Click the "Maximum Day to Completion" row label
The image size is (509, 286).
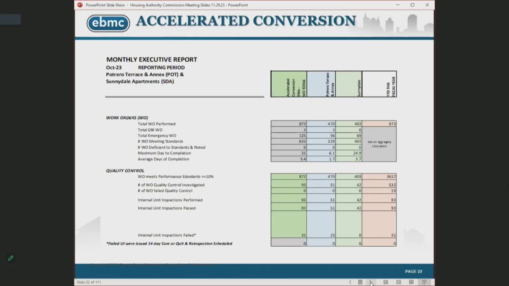(x=165, y=153)
